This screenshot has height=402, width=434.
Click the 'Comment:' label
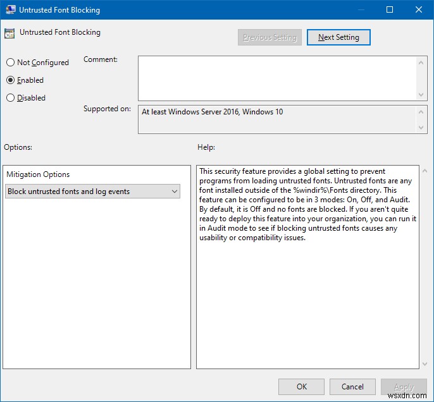[101, 59]
